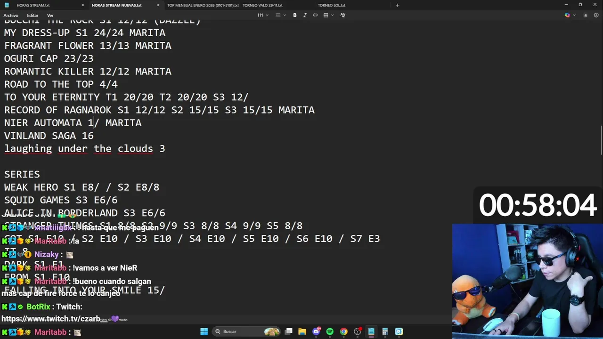Open the Editar menu
Viewport: 603px width, 339px height.
click(33, 16)
